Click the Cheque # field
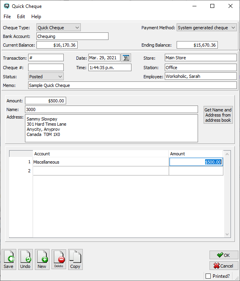Viewport: 240px width, 281px height. [46, 68]
